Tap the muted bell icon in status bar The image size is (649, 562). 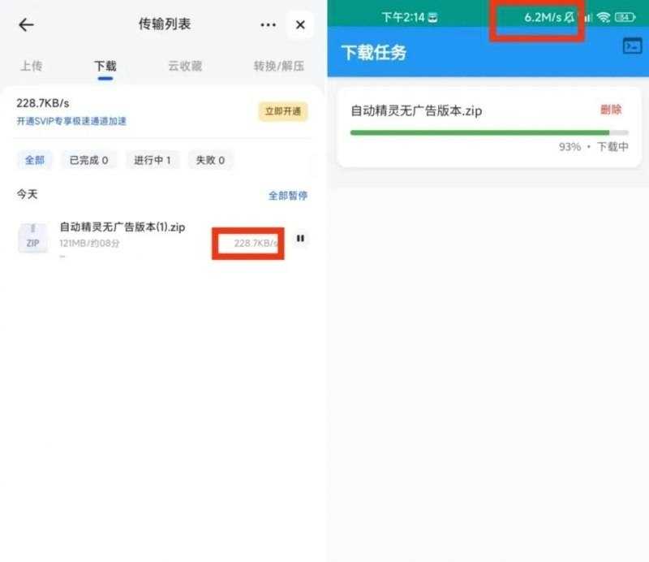tap(569, 17)
